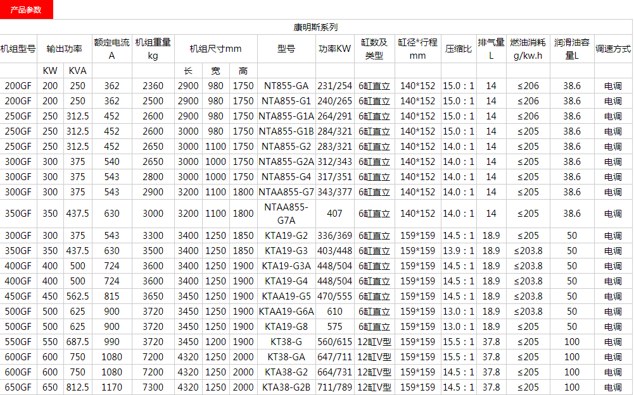This screenshot has height=395, width=634.
Task: Select the 机组型号 column header
Action: click(x=18, y=49)
